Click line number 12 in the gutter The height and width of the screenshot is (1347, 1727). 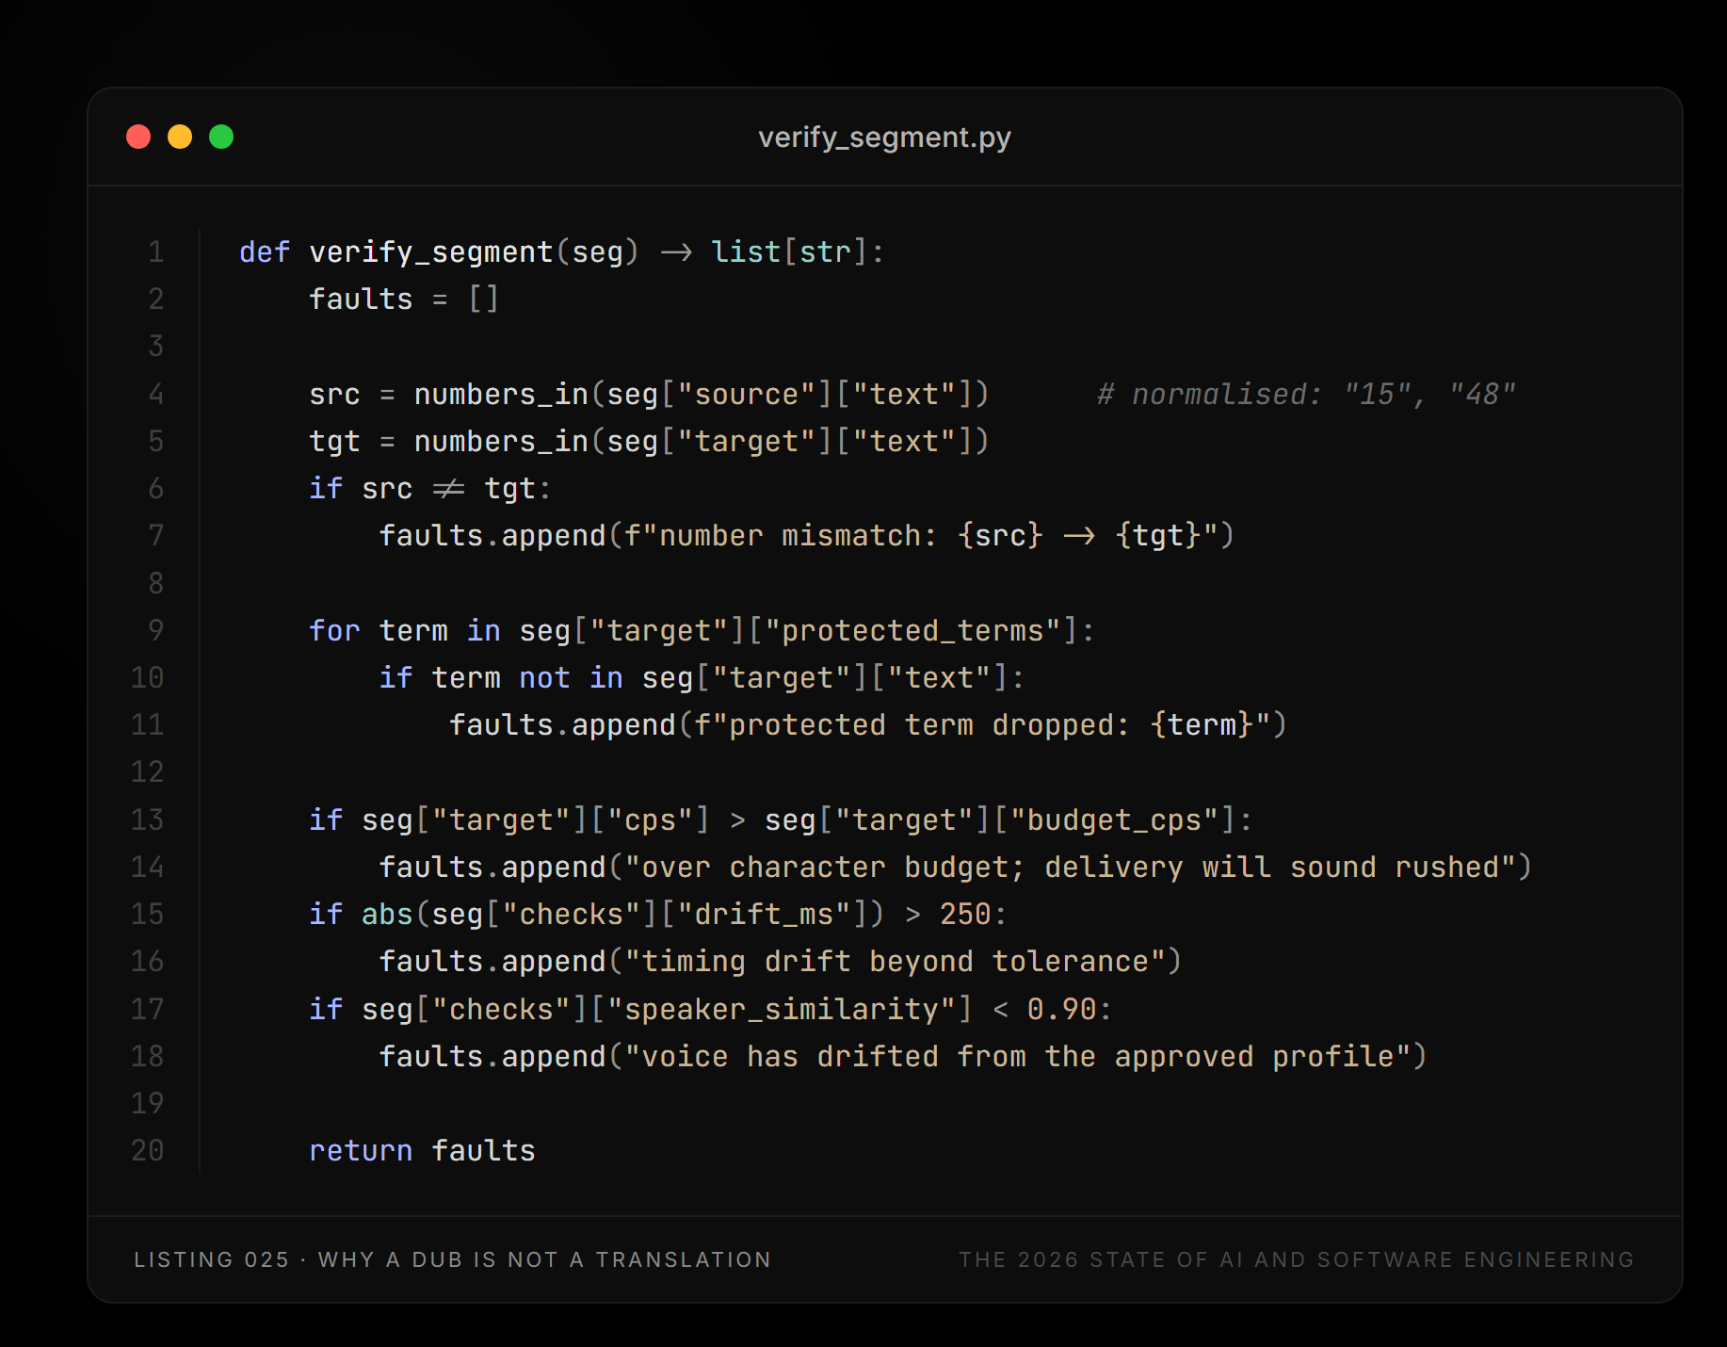pos(148,772)
